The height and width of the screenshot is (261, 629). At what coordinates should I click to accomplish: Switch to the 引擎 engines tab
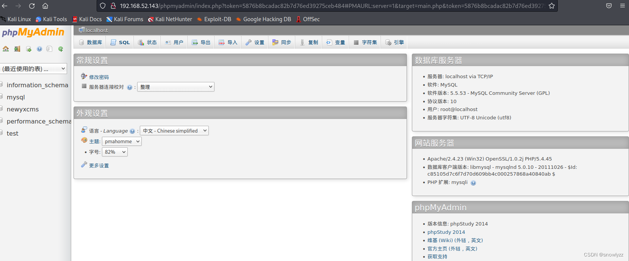[395, 42]
